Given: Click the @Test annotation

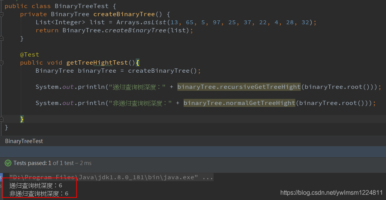Looking at the screenshot, I should 30,55.
